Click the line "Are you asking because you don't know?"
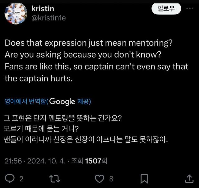This screenshot has height=188, width=199. [82, 54]
